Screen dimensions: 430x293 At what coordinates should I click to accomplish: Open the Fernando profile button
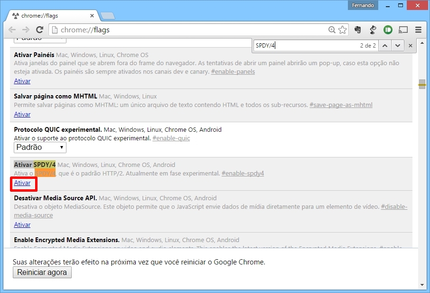coord(363,5)
